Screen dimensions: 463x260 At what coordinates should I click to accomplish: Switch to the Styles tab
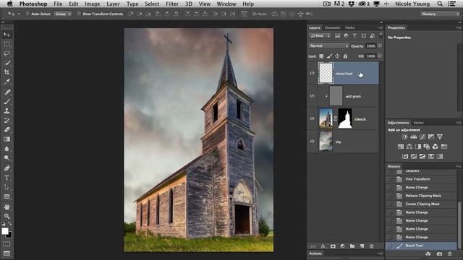[x=418, y=123]
